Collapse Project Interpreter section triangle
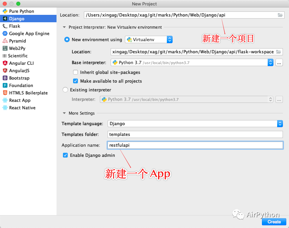The image size is (289, 228). [x=64, y=27]
